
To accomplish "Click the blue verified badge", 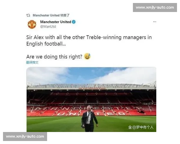I will click(x=74, y=22).
